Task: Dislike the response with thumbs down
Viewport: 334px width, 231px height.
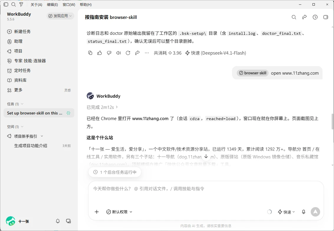Action: click(x=109, y=53)
